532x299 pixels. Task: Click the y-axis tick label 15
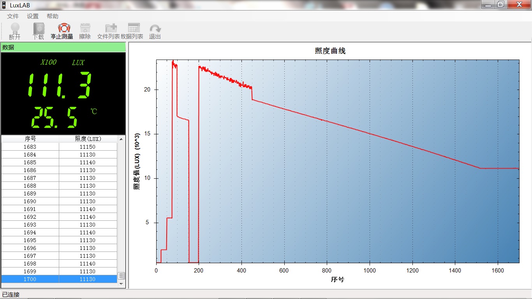tap(147, 134)
